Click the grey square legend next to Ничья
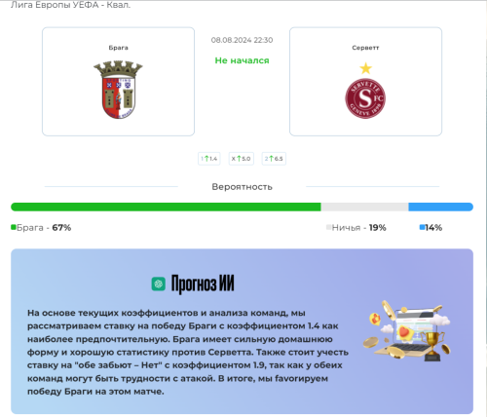Viewport: 487px width, 417px height. [328, 227]
